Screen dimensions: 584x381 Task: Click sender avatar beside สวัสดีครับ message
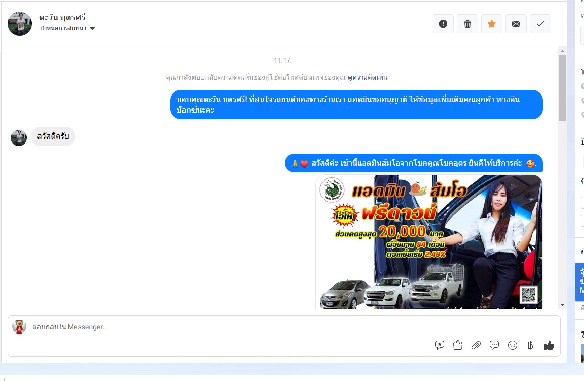[19, 138]
